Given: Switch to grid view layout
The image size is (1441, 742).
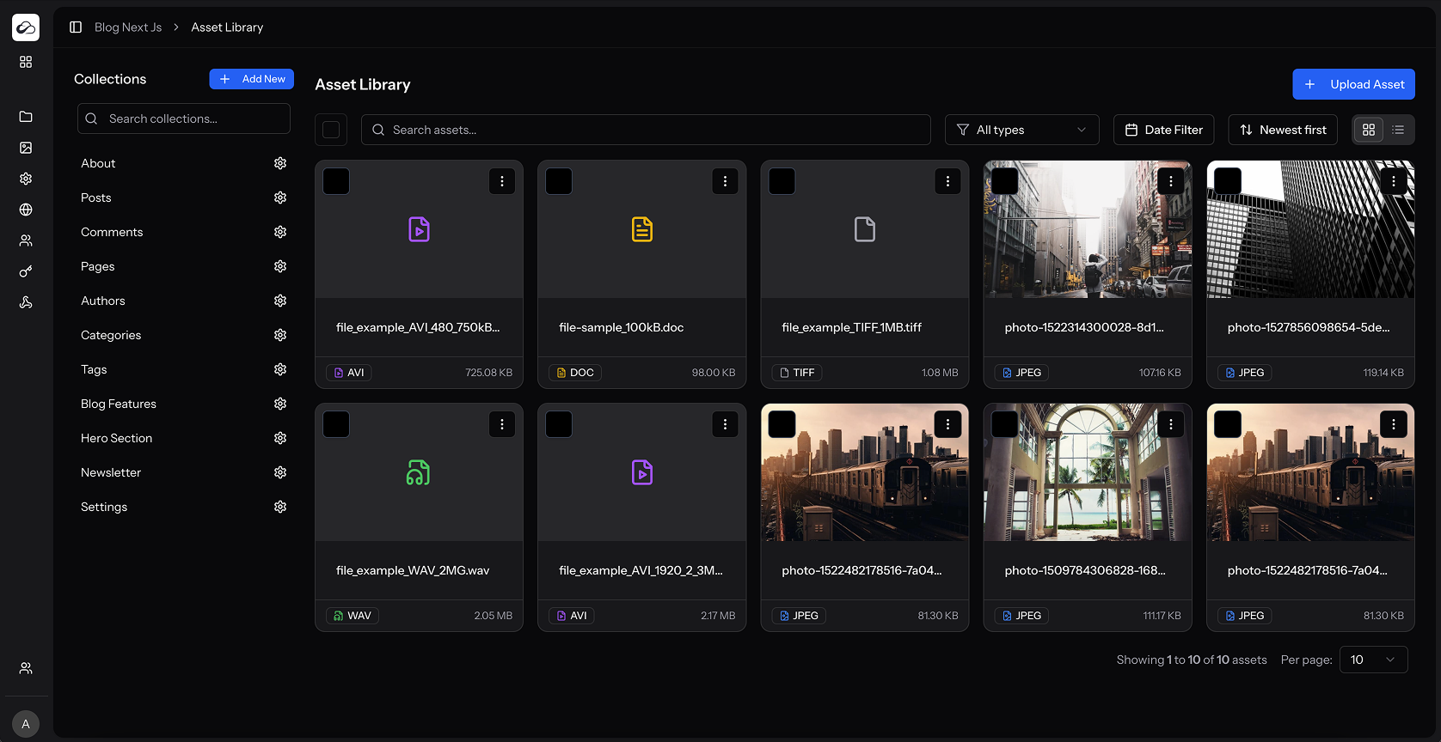Looking at the screenshot, I should [x=1369, y=130].
